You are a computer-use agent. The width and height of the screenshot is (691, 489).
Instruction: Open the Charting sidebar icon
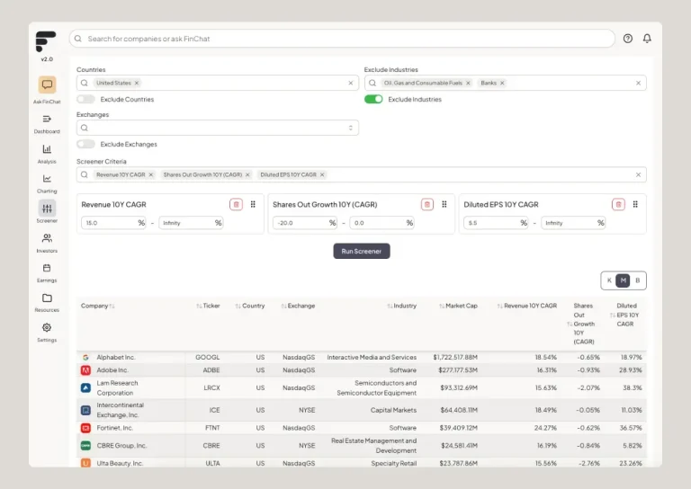pos(47,179)
